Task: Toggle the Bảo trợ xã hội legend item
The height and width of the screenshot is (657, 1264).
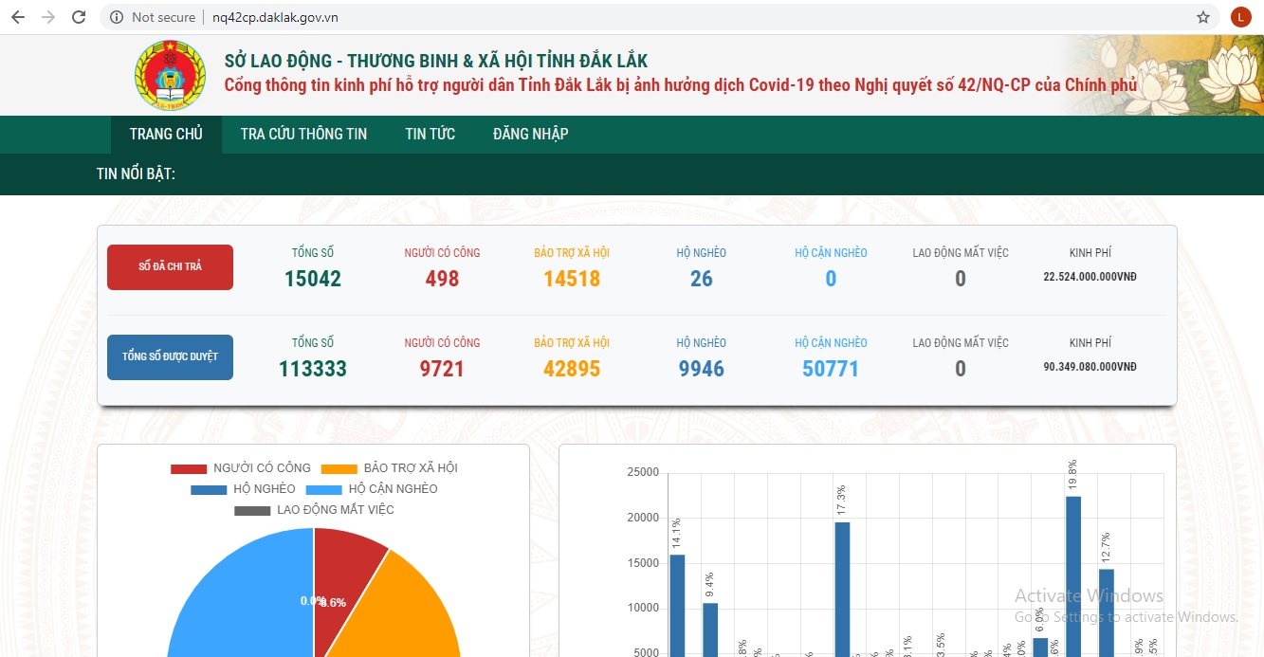Action: pos(389,468)
